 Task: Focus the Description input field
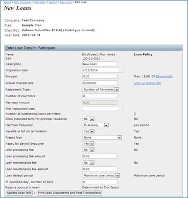click(100, 64)
